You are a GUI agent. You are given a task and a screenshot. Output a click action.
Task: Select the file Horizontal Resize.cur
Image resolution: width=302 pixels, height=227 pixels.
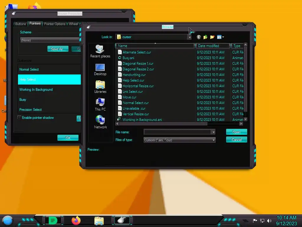(138, 86)
